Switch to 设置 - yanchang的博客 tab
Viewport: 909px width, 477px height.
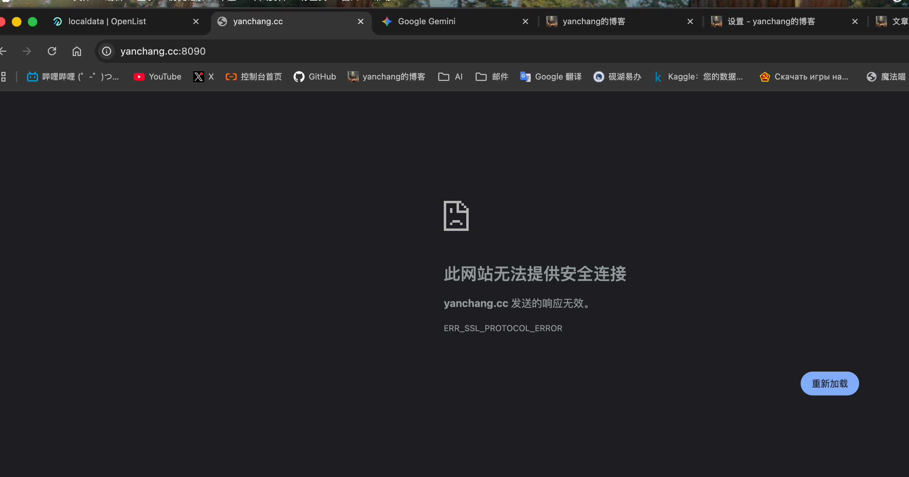coord(771,21)
